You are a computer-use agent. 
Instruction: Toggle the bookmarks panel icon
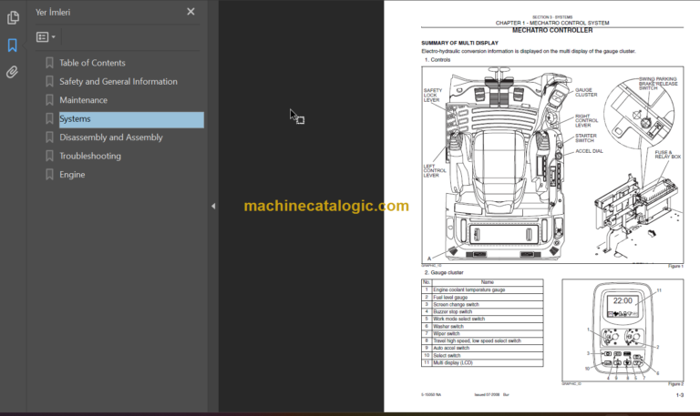click(13, 45)
